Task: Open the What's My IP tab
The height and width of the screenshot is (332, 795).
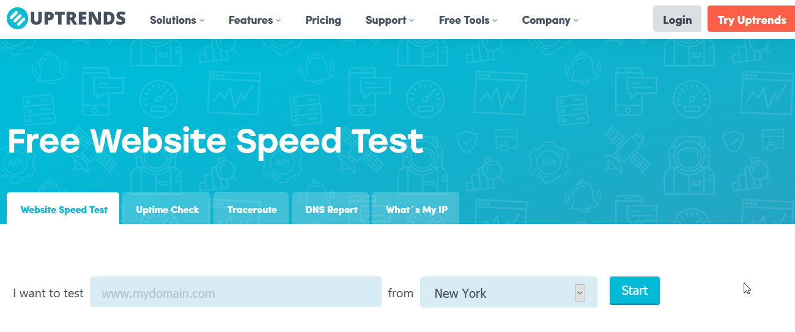Action: (416, 209)
